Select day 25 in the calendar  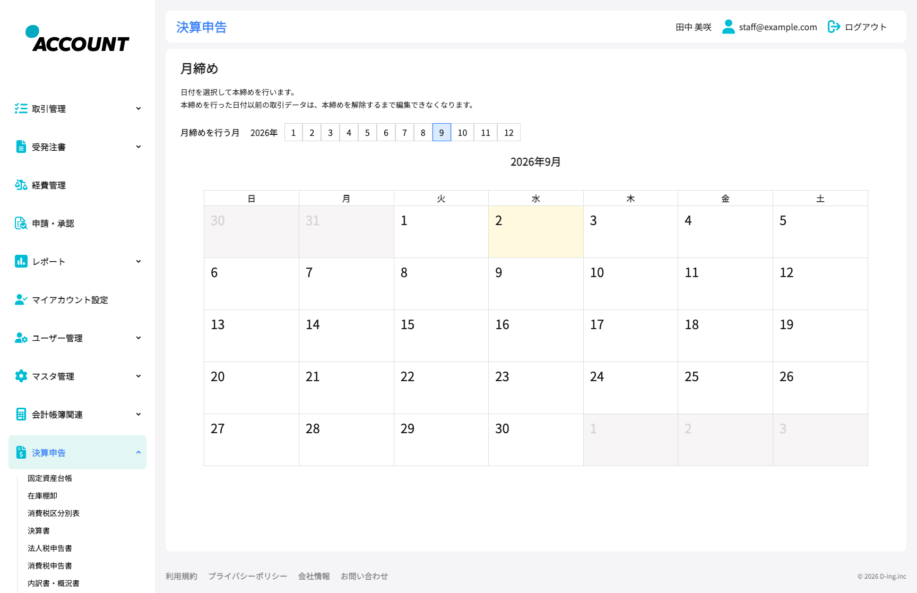(725, 388)
